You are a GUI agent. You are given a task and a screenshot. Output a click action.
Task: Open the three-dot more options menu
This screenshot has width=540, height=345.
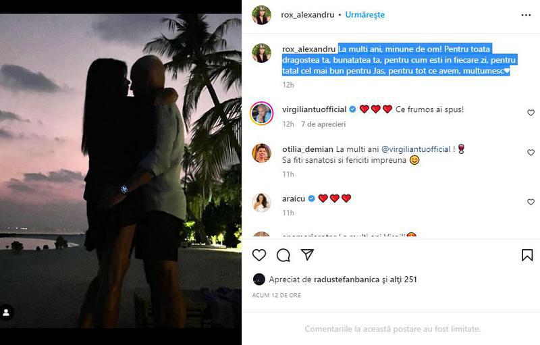point(526,15)
